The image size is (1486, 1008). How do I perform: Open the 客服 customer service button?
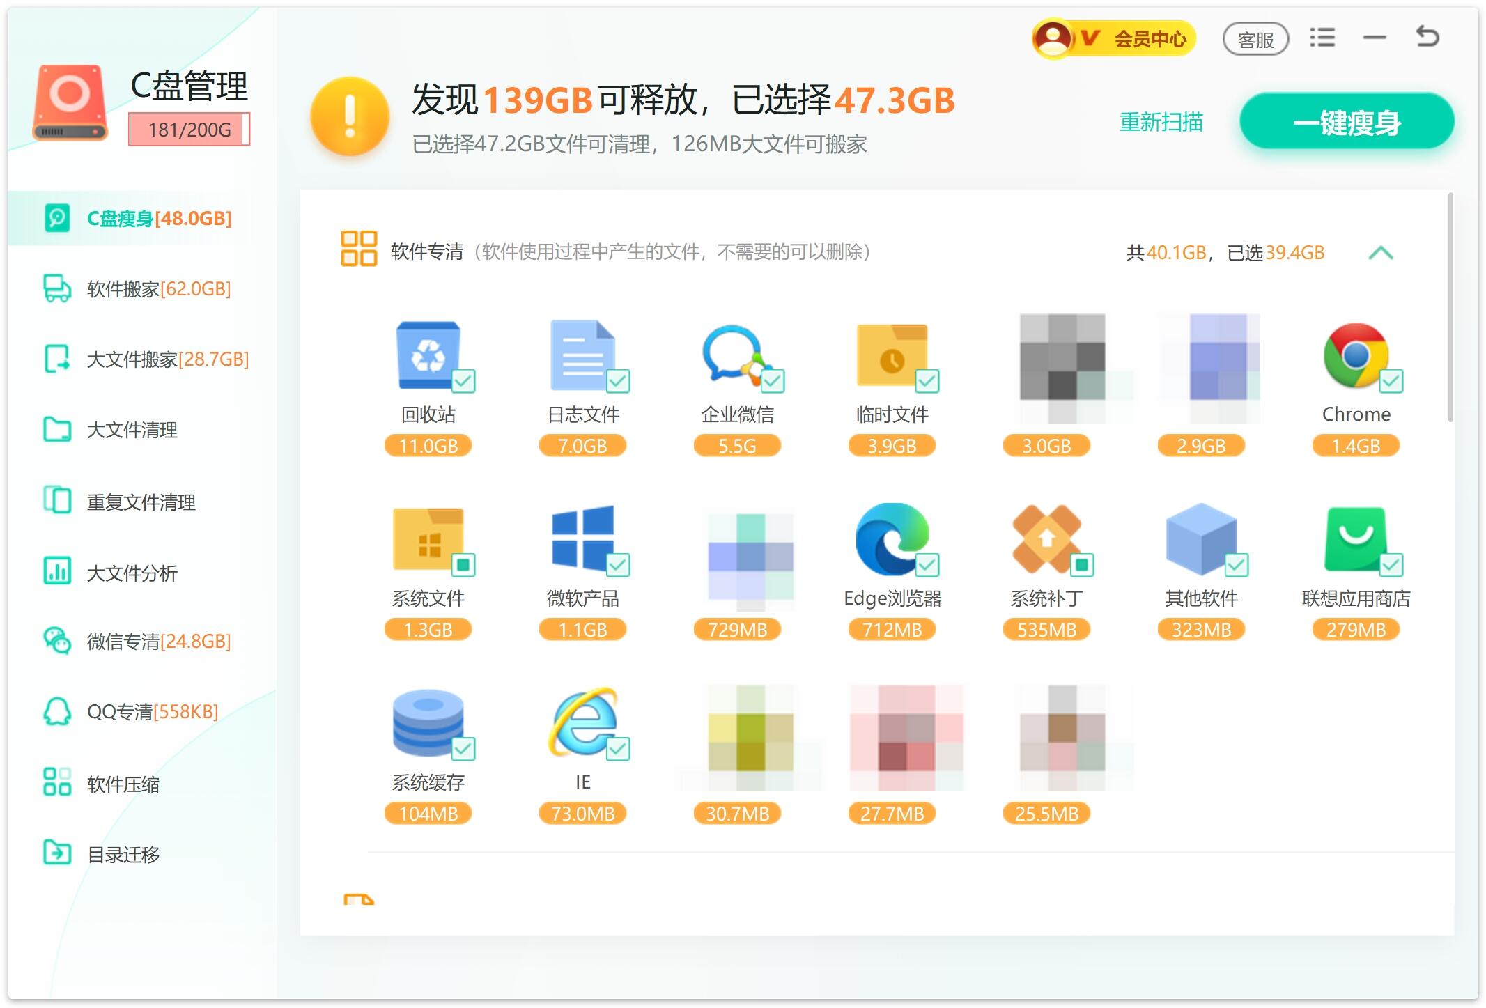[x=1255, y=39]
